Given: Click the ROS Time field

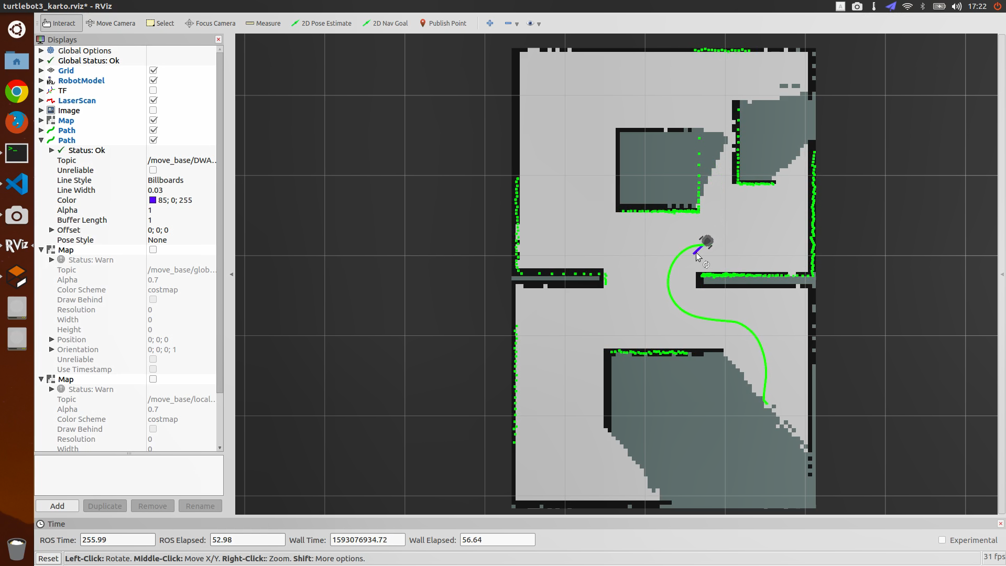Looking at the screenshot, I should (x=117, y=540).
